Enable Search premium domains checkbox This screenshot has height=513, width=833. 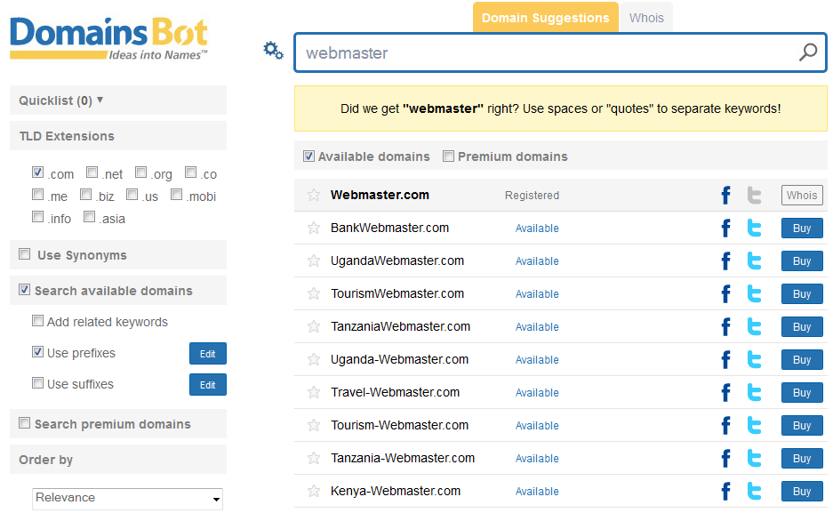click(24, 422)
